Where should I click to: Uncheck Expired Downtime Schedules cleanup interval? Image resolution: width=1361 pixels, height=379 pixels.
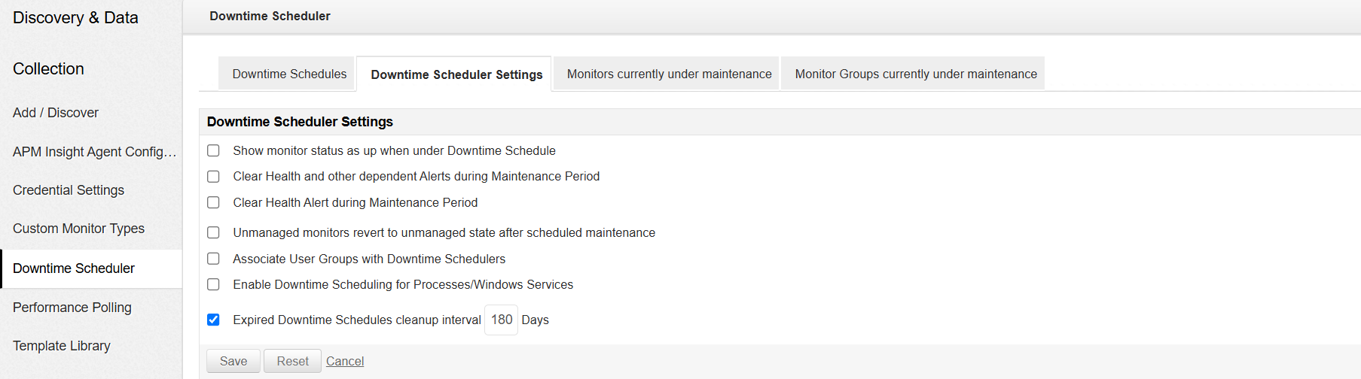[x=214, y=320]
